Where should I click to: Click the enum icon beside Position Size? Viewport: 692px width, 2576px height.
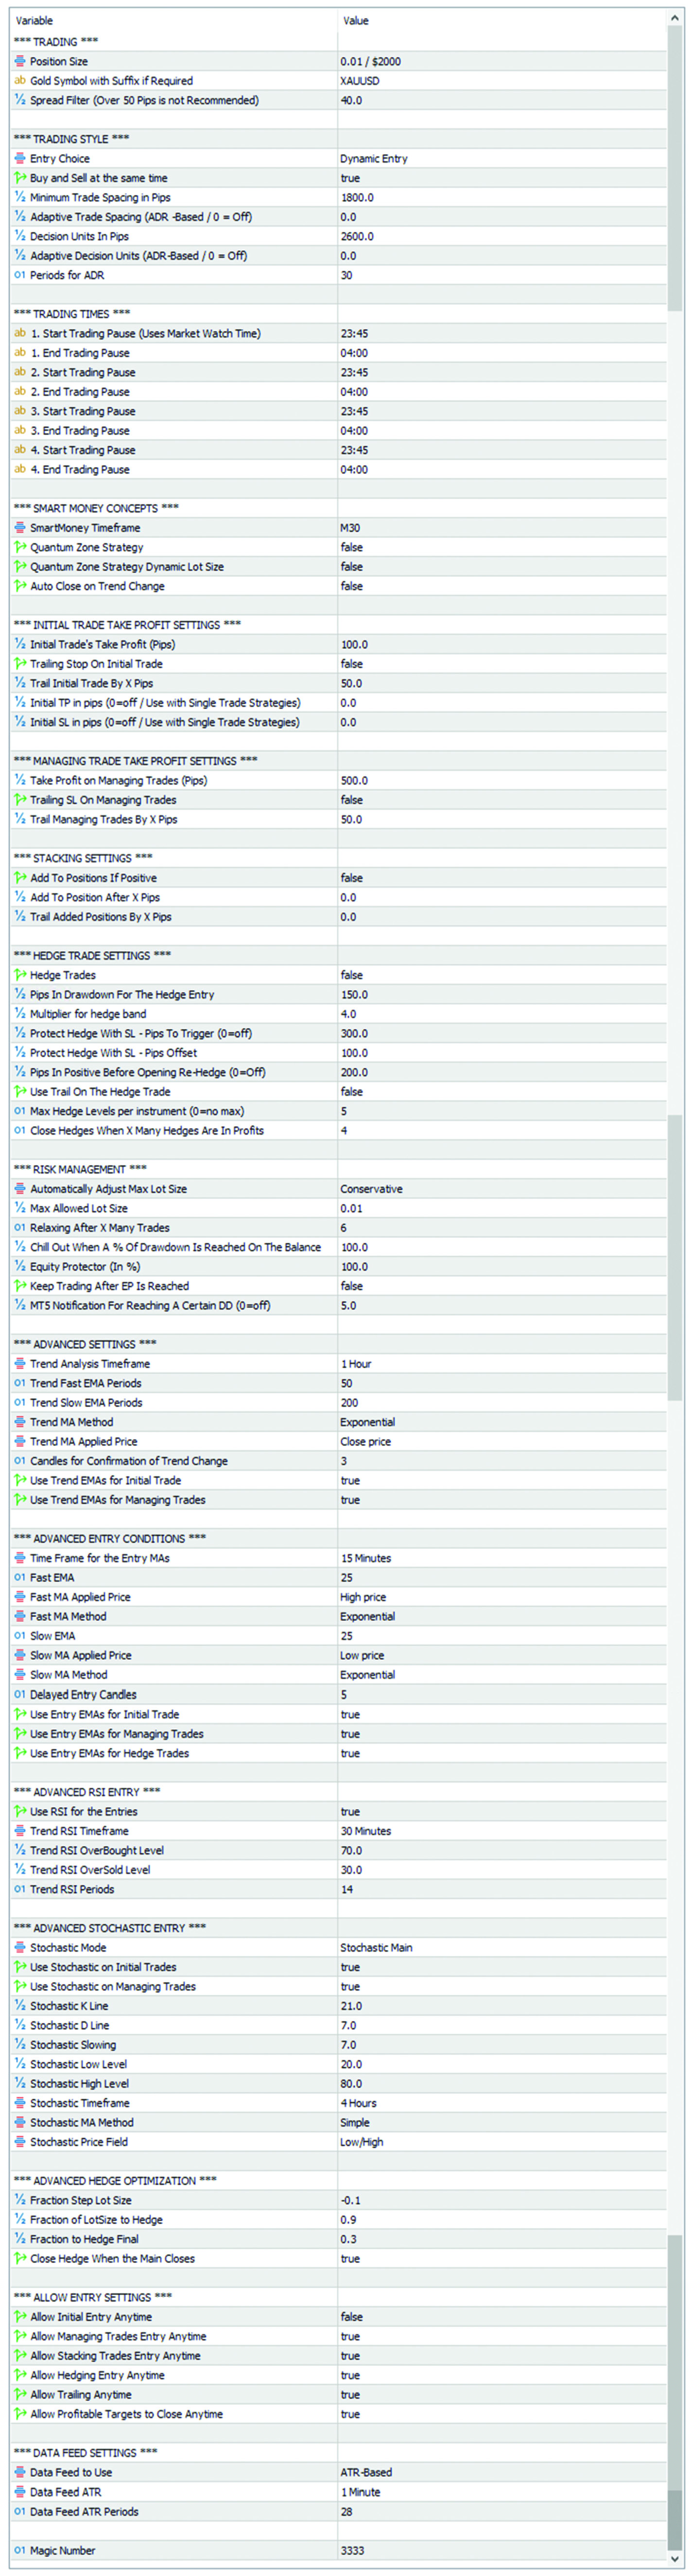pyautogui.click(x=20, y=61)
